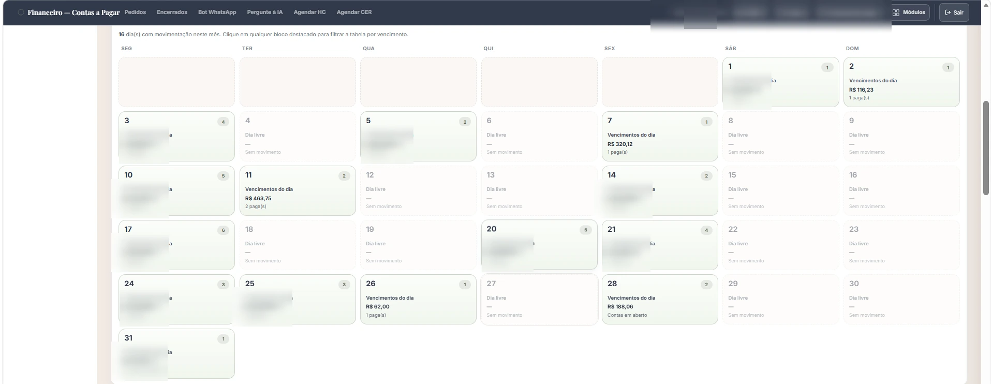Open Bot WhatsApp page
The height and width of the screenshot is (384, 992).
[217, 12]
